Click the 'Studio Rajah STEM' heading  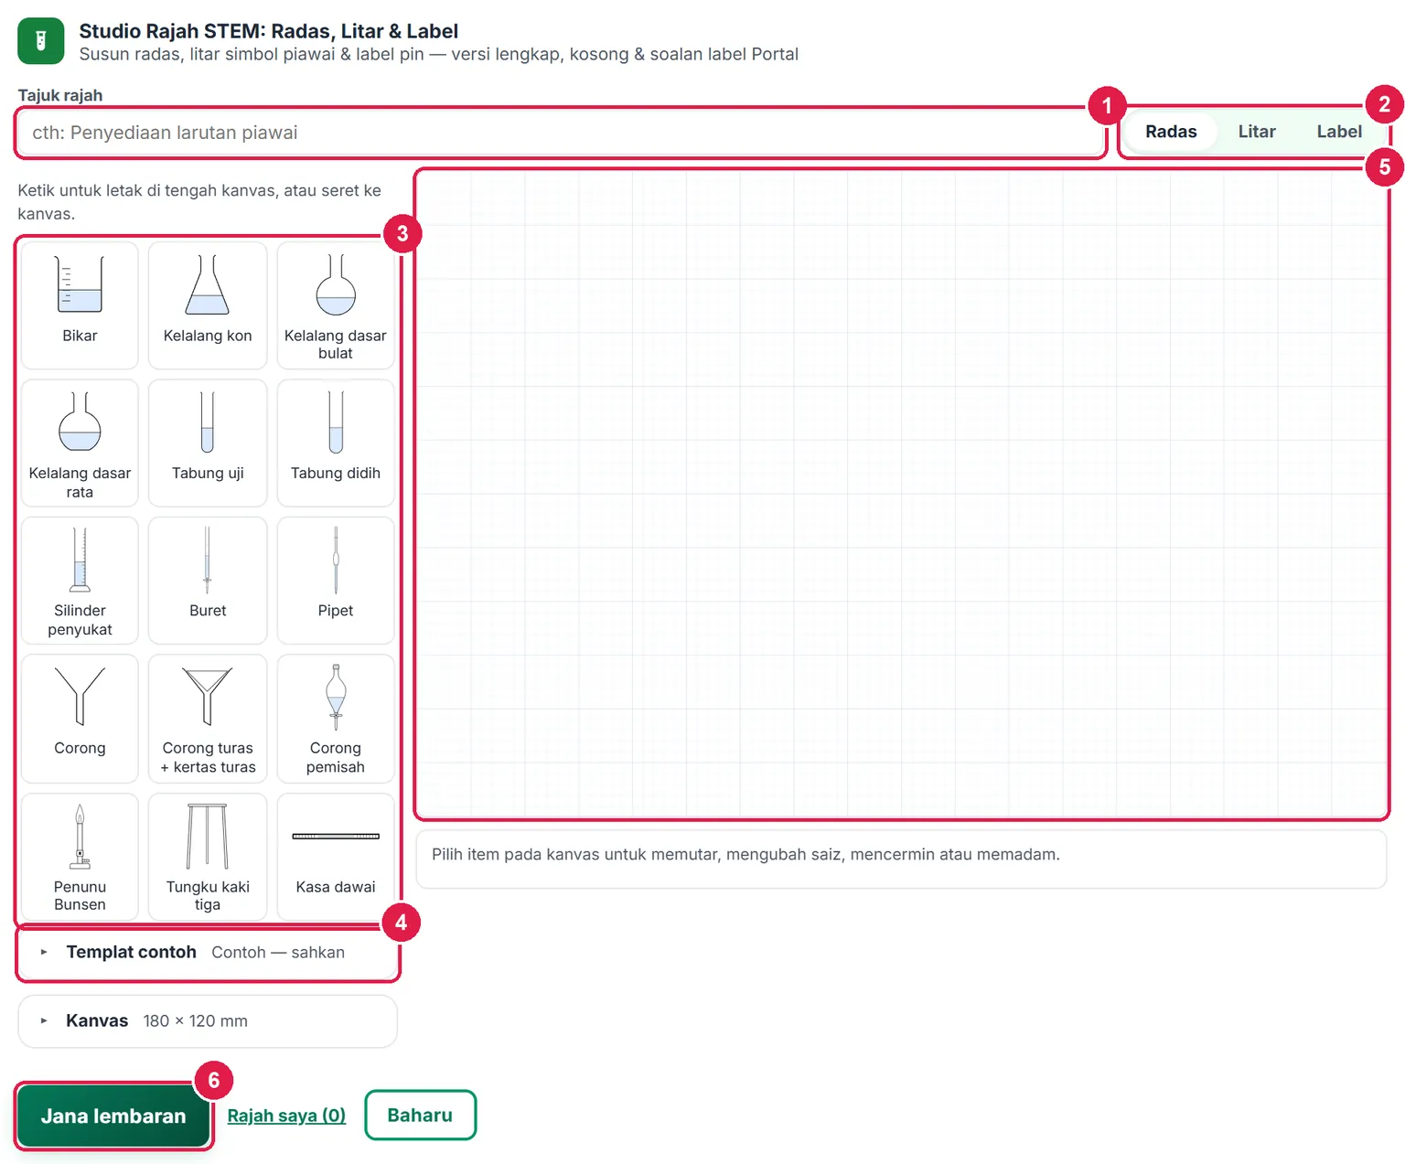click(x=269, y=31)
